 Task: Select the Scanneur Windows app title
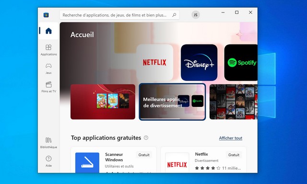(114, 157)
